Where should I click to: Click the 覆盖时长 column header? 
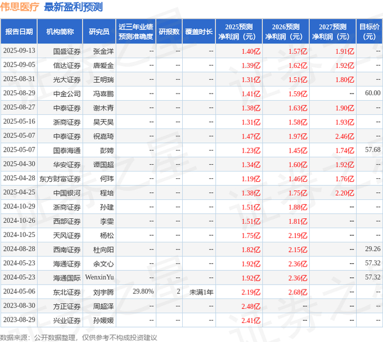tap(199, 32)
